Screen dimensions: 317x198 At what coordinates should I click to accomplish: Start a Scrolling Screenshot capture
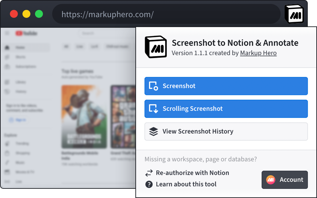coord(226,109)
